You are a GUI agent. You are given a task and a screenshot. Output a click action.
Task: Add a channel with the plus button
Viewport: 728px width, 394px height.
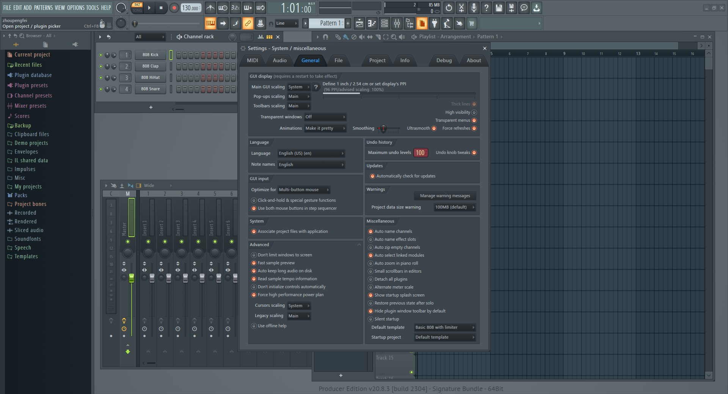coord(151,108)
